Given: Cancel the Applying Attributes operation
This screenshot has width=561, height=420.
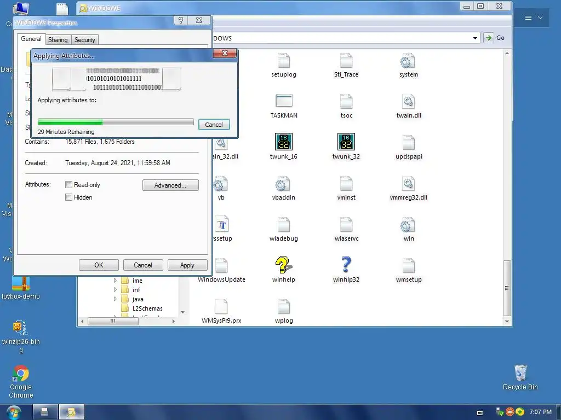Looking at the screenshot, I should (214, 124).
